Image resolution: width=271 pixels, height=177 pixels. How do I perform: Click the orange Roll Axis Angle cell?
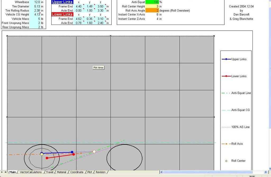[152, 11]
